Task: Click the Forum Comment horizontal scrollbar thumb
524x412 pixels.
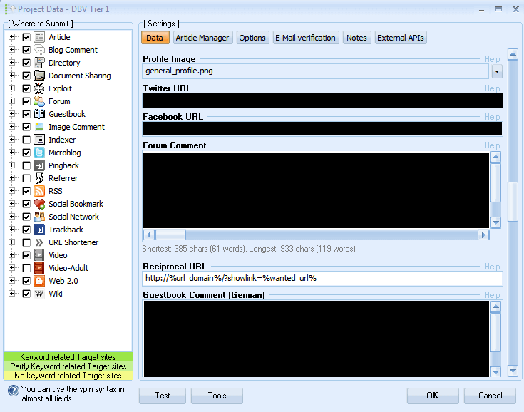Action: [170, 235]
